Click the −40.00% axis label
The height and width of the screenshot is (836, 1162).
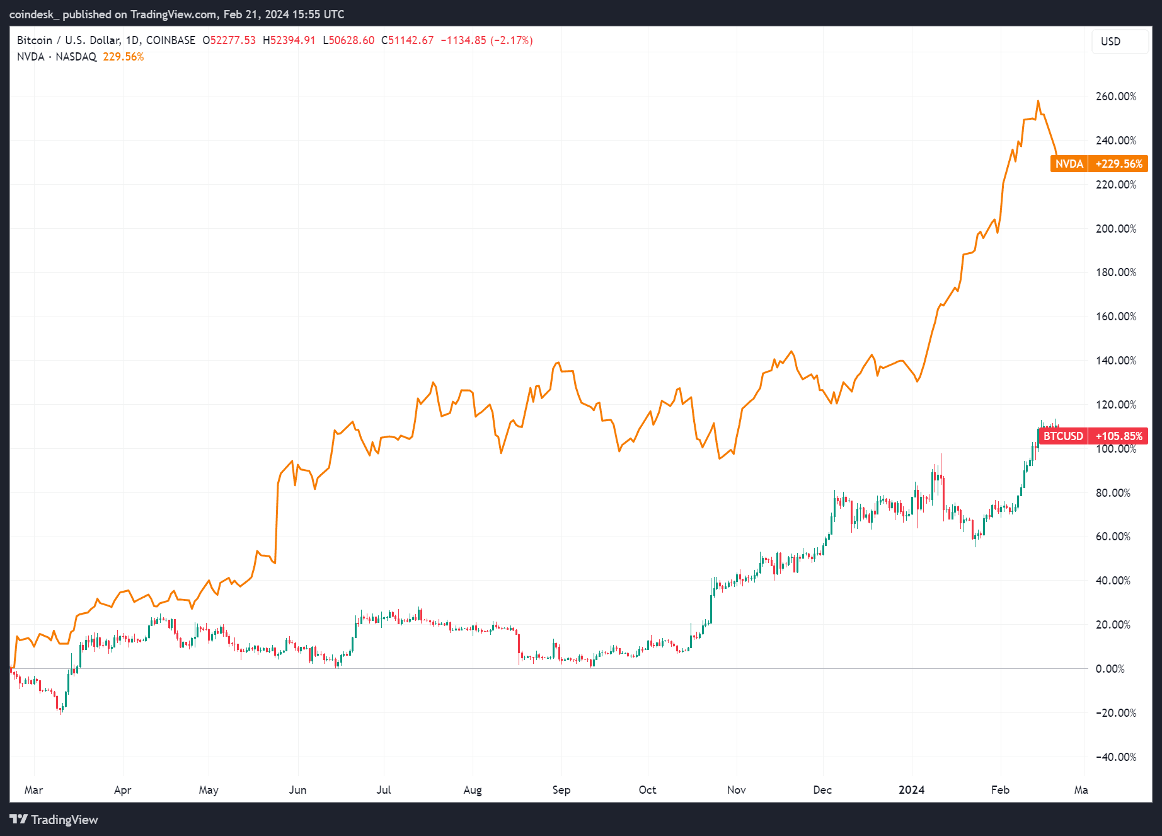1115,757
